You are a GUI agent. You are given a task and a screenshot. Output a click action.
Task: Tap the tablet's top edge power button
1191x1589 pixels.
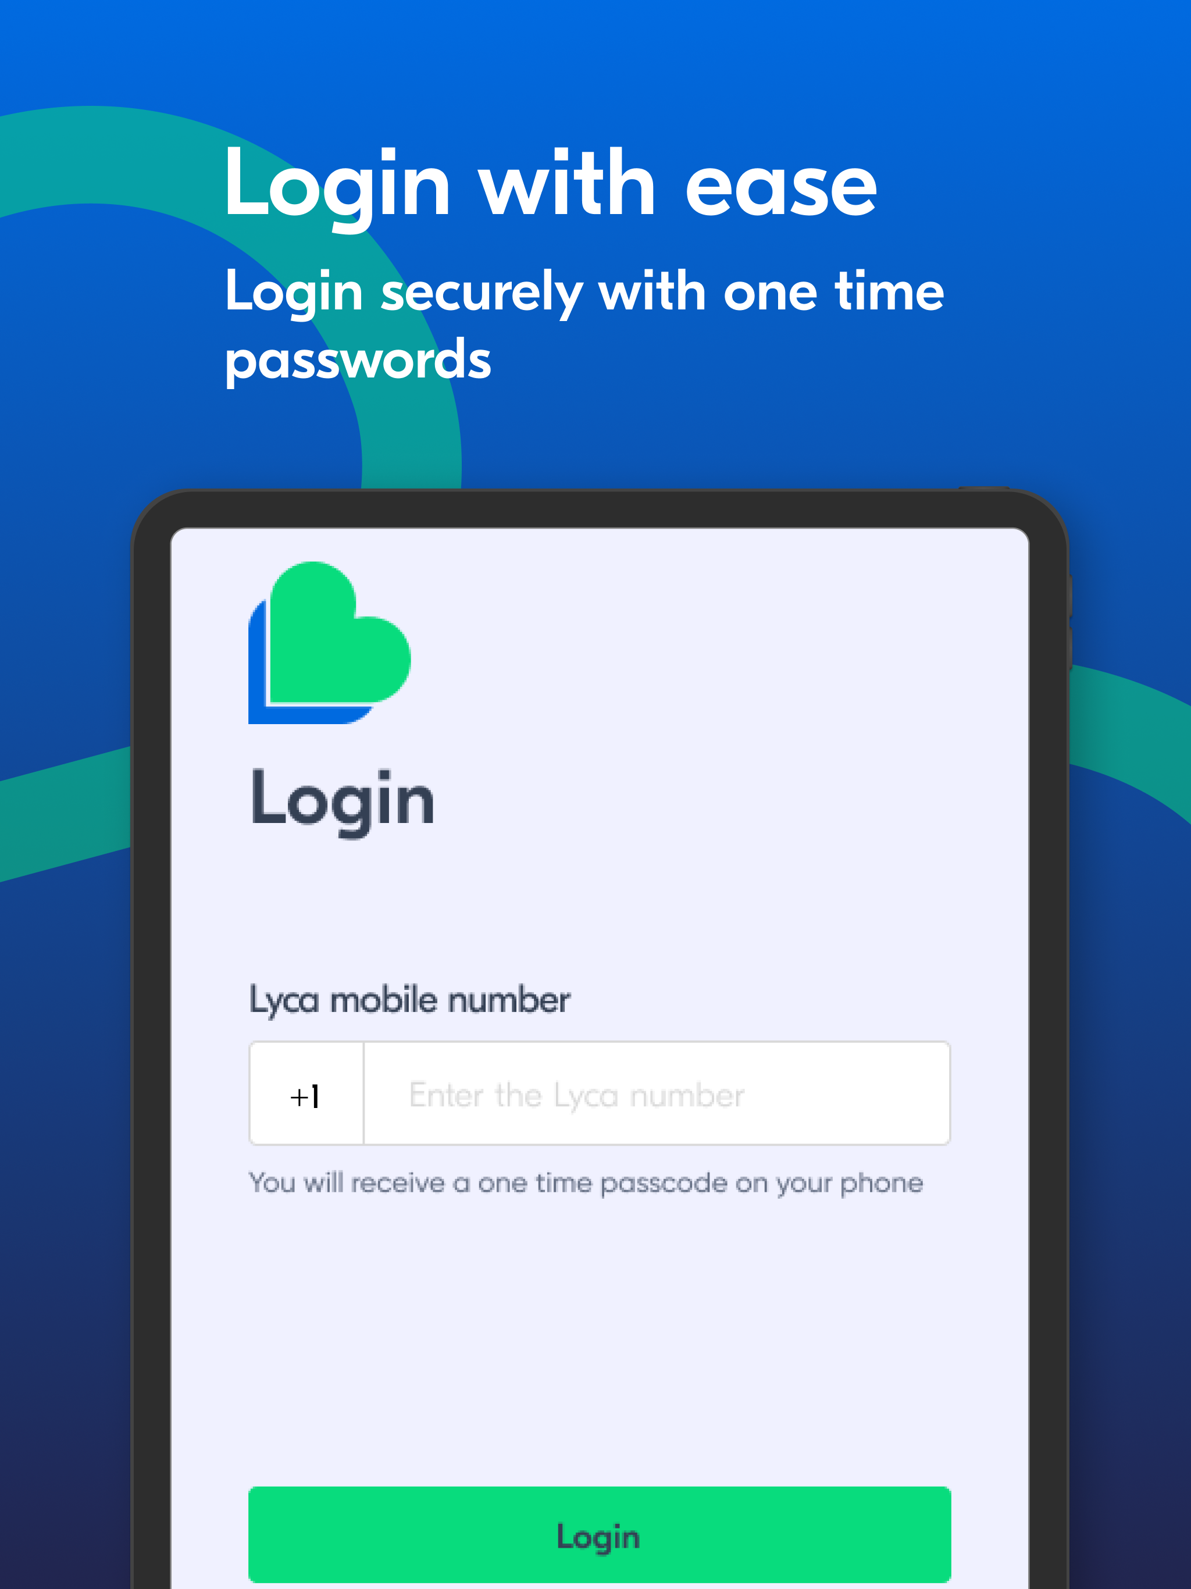coord(983,489)
